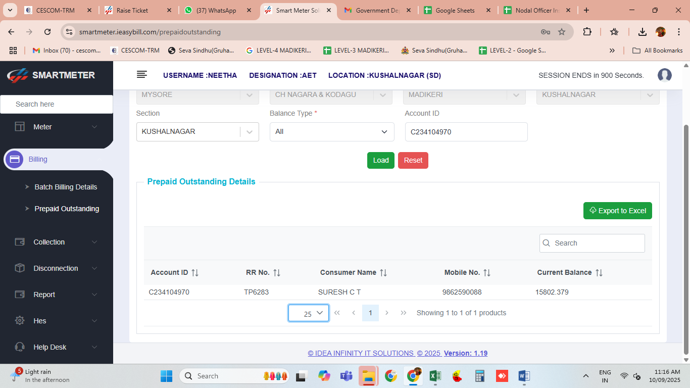Image resolution: width=690 pixels, height=388 pixels.
Task: Select Prepaid Outstanding submenu item
Action: (67, 209)
